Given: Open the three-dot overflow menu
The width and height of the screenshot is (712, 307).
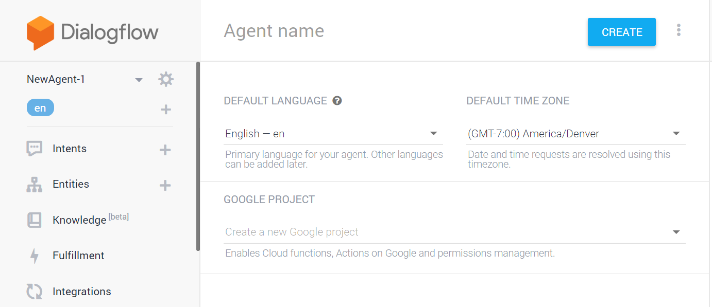Looking at the screenshot, I should 679,30.
